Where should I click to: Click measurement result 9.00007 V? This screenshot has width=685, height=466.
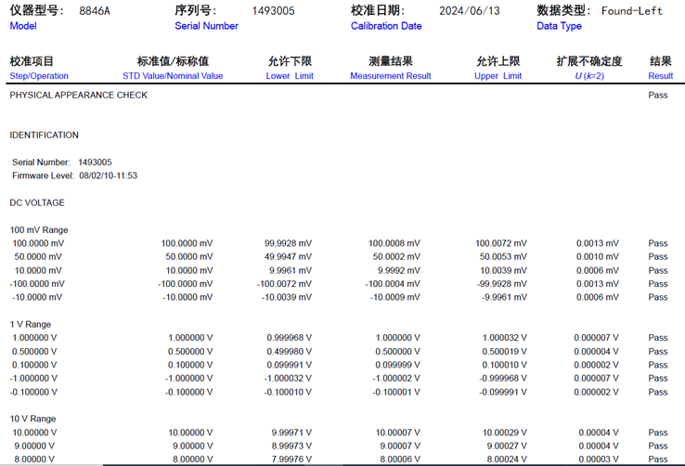click(x=400, y=446)
